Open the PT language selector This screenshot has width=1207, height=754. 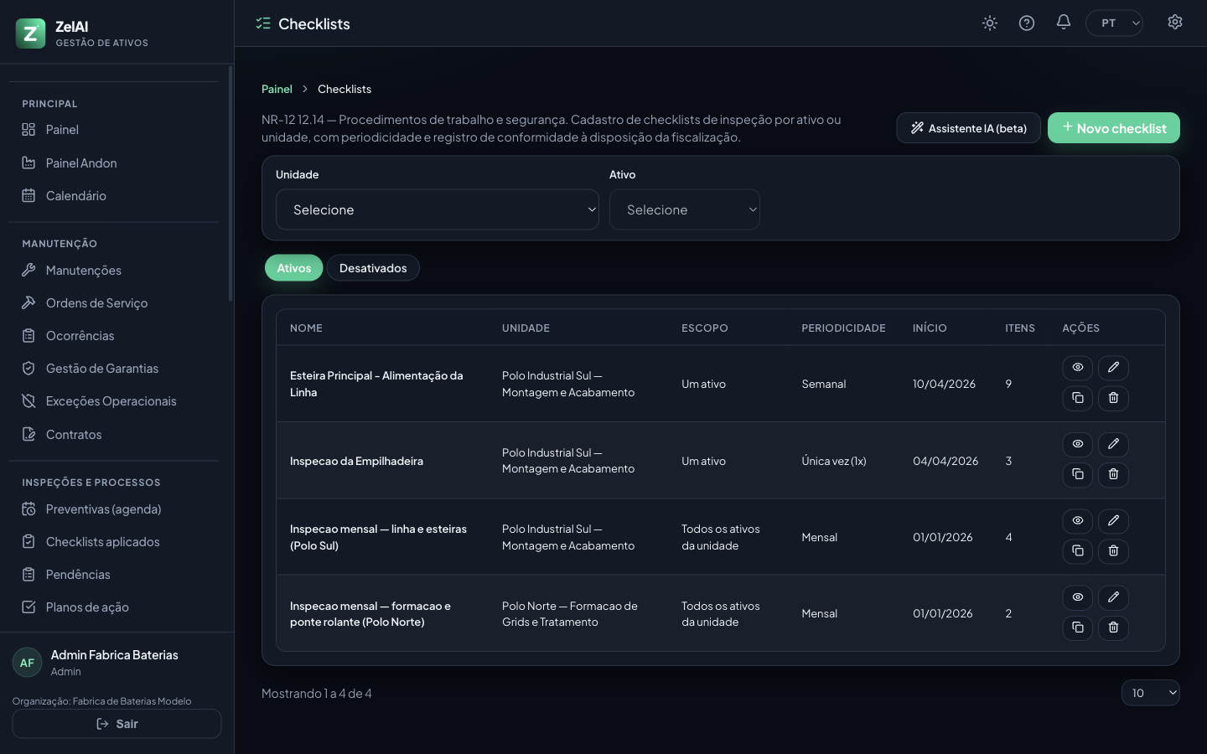click(1114, 23)
